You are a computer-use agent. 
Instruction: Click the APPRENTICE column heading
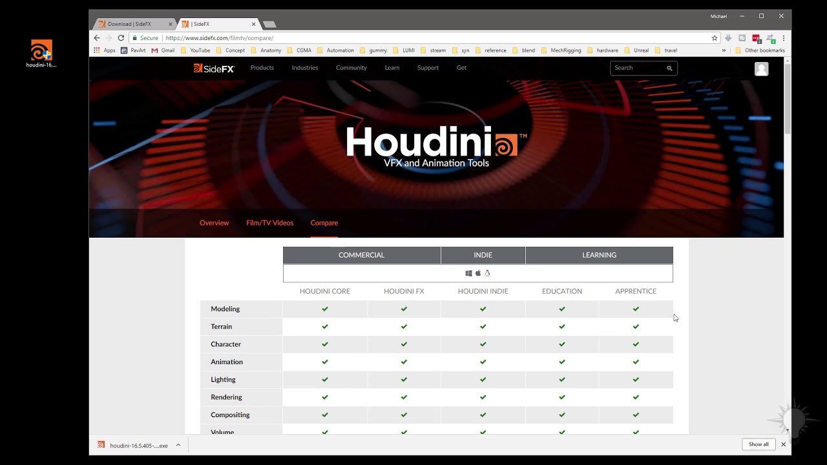click(x=636, y=291)
